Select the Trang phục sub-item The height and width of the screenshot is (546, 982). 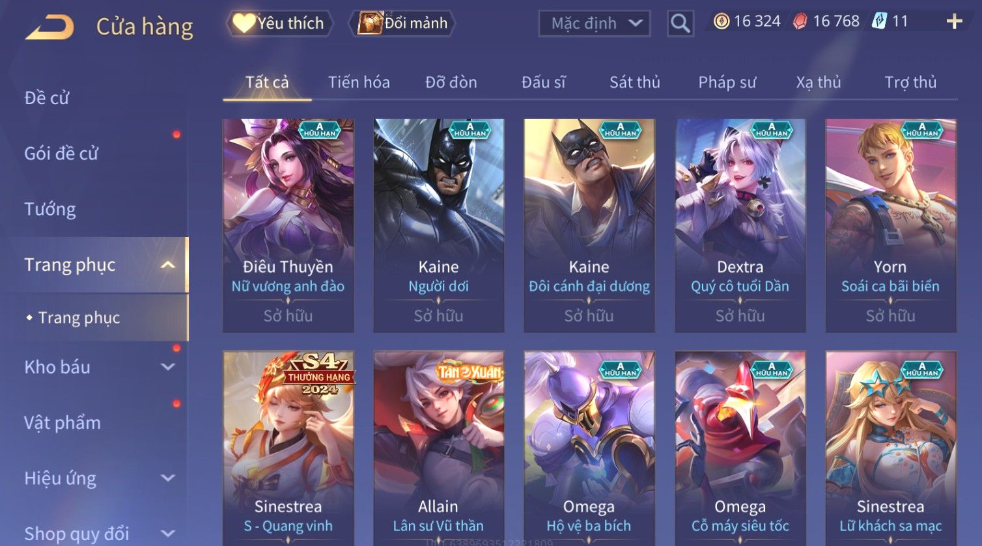[x=79, y=318]
